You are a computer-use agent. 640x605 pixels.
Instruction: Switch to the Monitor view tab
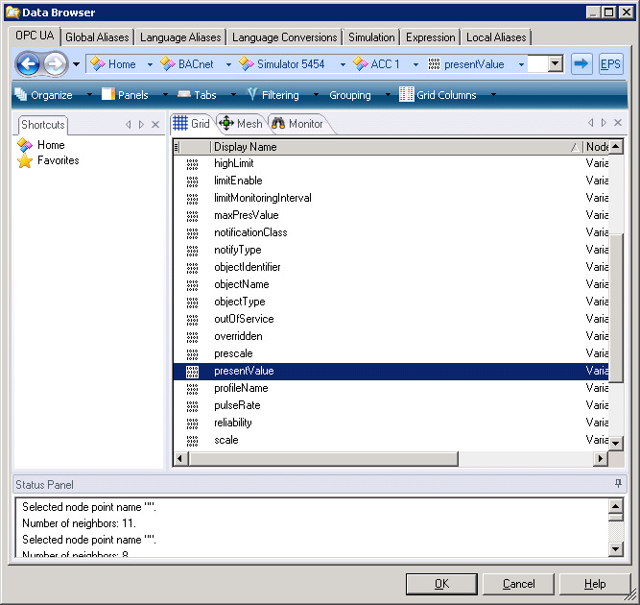(297, 124)
